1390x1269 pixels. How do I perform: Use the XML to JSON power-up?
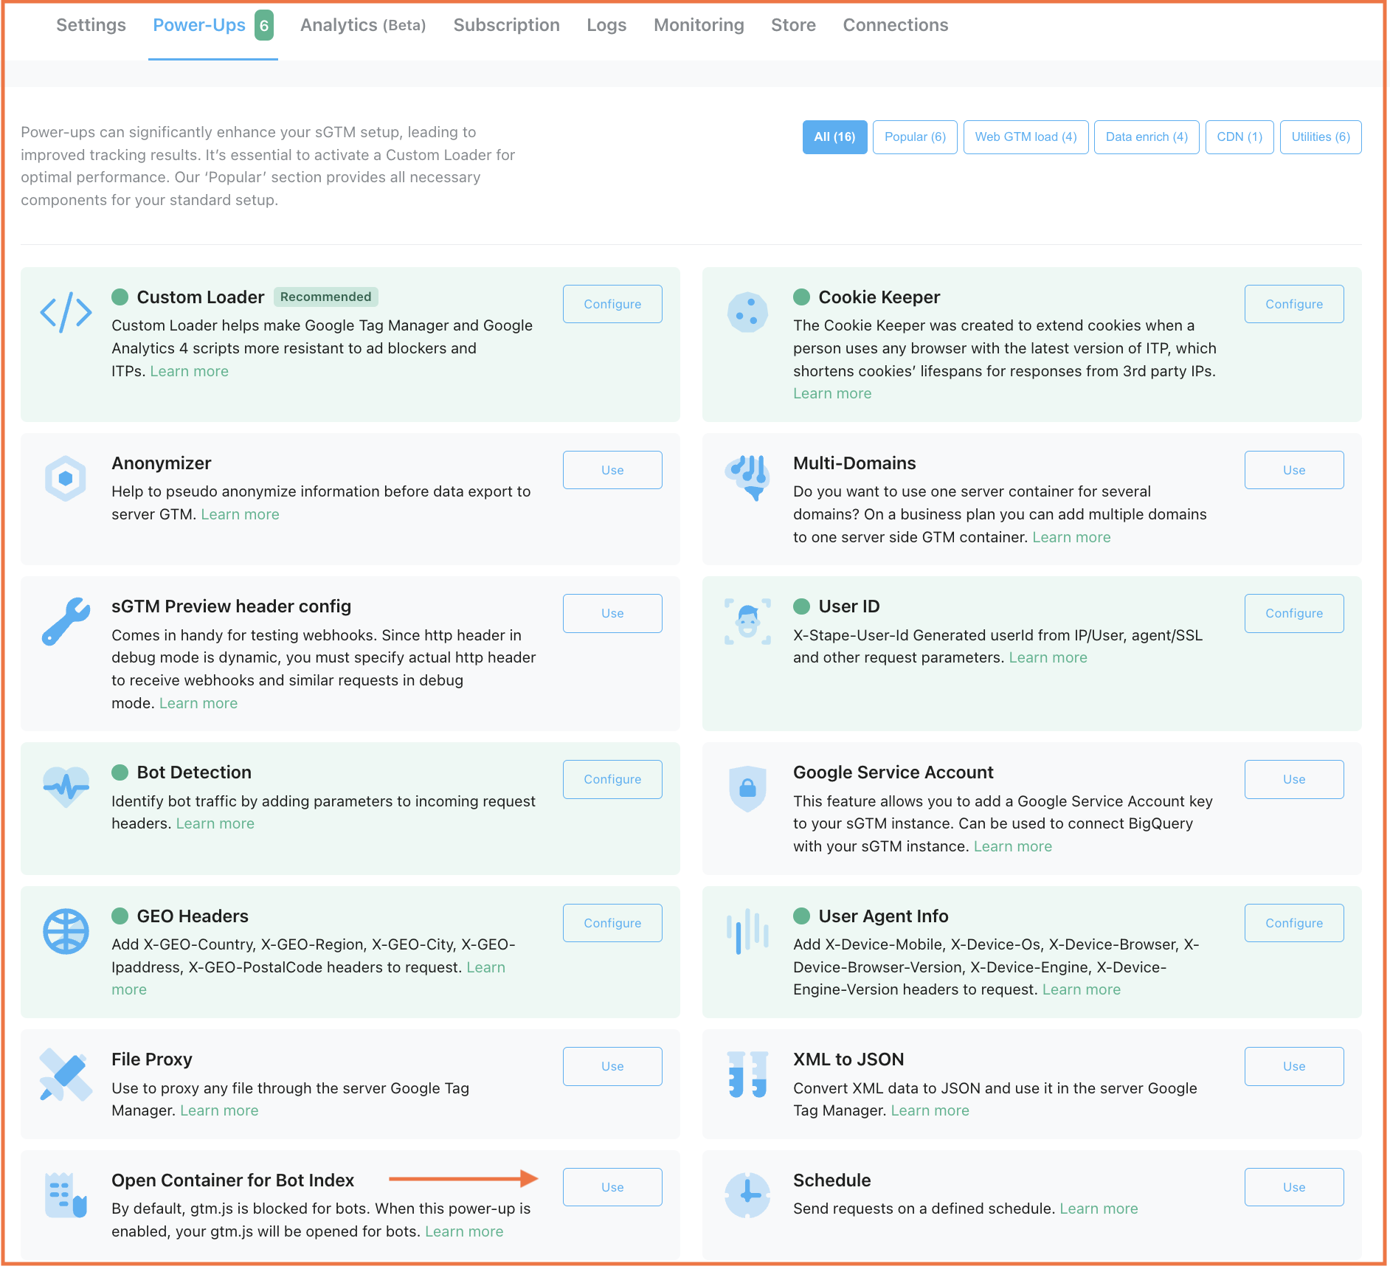click(1294, 1066)
